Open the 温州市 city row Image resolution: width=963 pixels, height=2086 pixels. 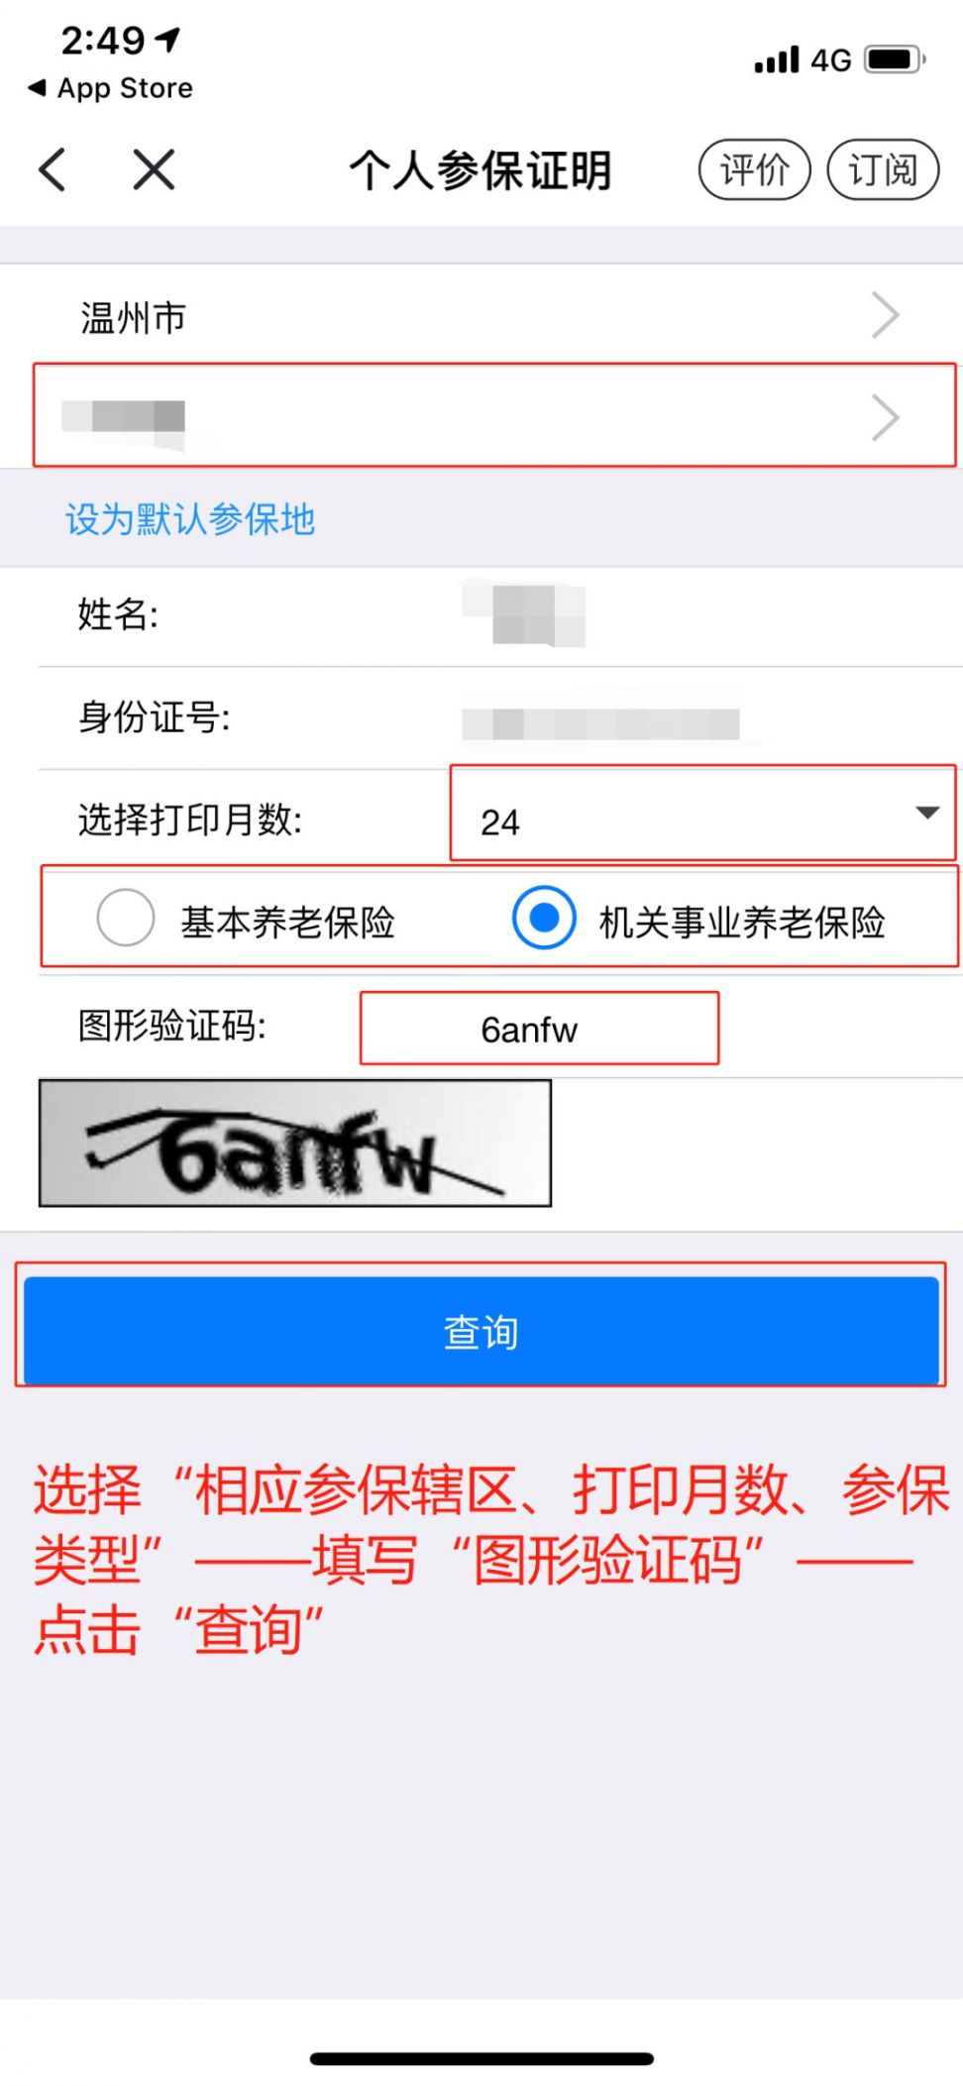pyautogui.click(x=481, y=316)
